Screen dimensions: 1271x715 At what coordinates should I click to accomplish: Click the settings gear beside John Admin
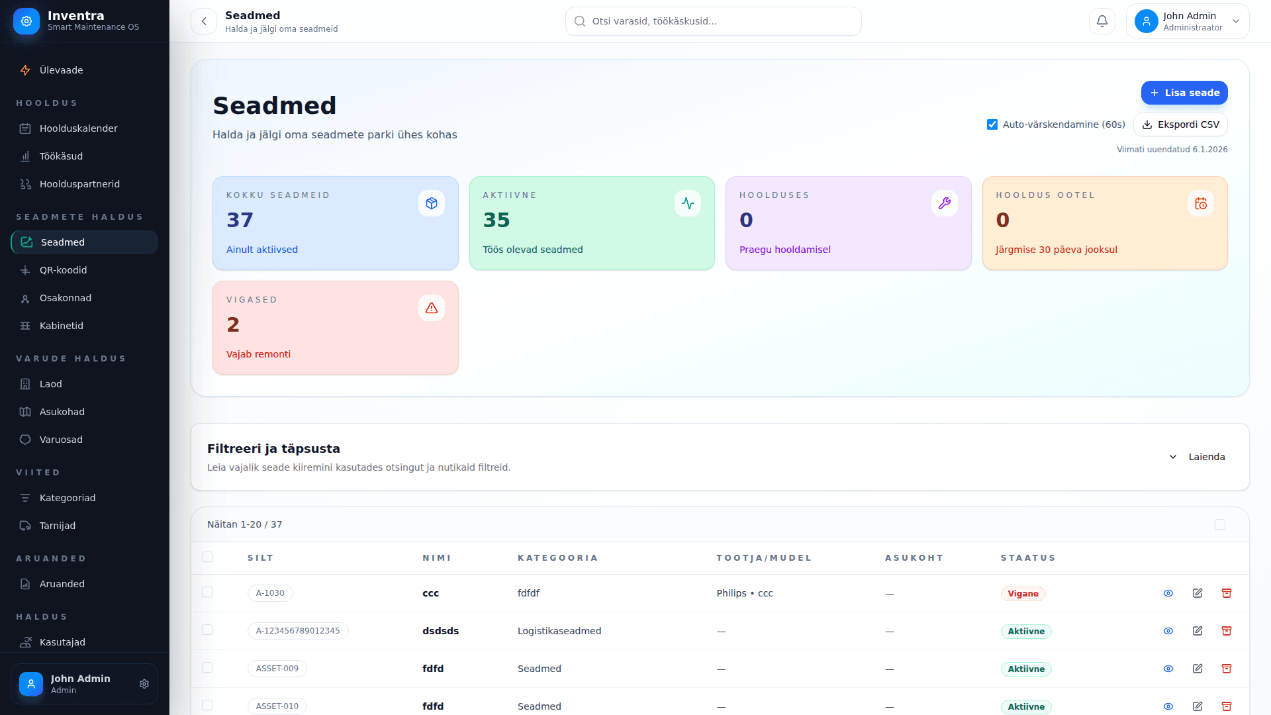tap(144, 684)
